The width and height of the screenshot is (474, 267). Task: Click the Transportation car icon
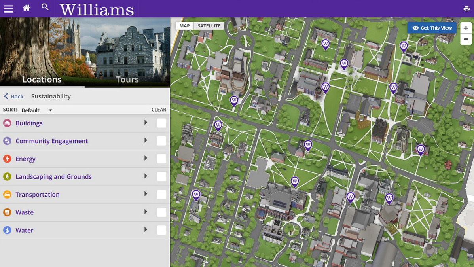pyautogui.click(x=7, y=195)
